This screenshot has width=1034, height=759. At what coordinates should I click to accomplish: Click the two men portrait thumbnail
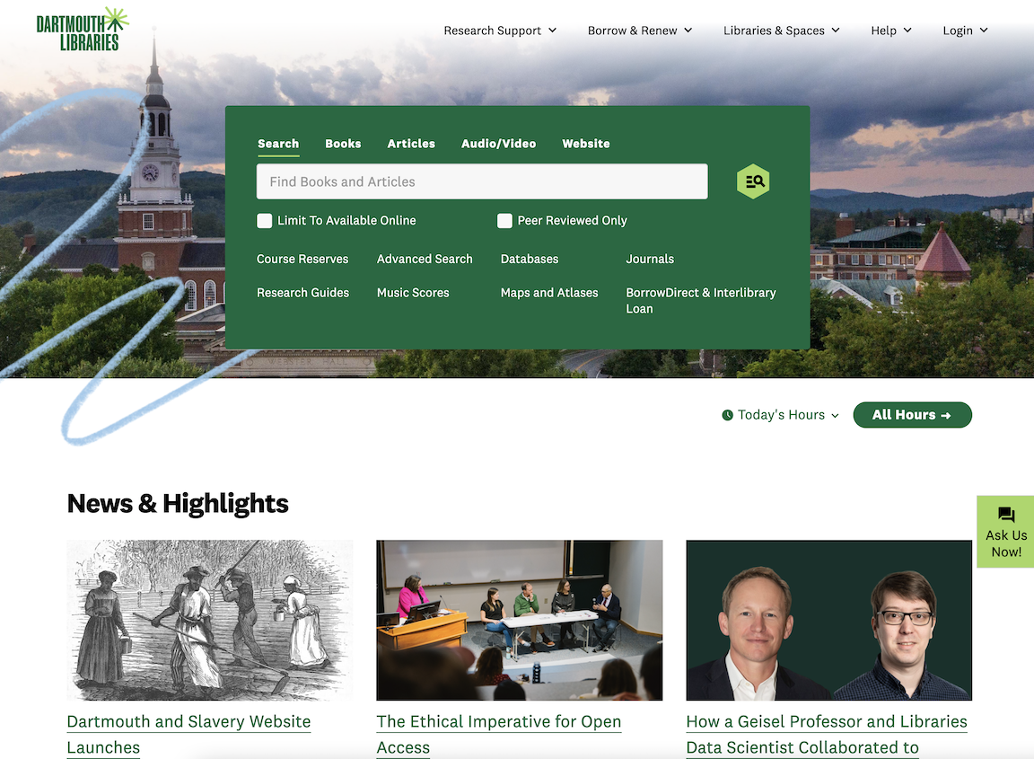[x=829, y=620]
